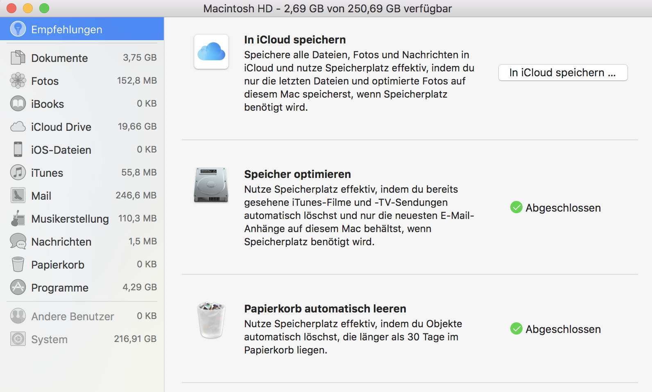Image resolution: width=652 pixels, height=392 pixels.
Task: Click the iOS-Dateien phone icon
Action: pyautogui.click(x=18, y=150)
